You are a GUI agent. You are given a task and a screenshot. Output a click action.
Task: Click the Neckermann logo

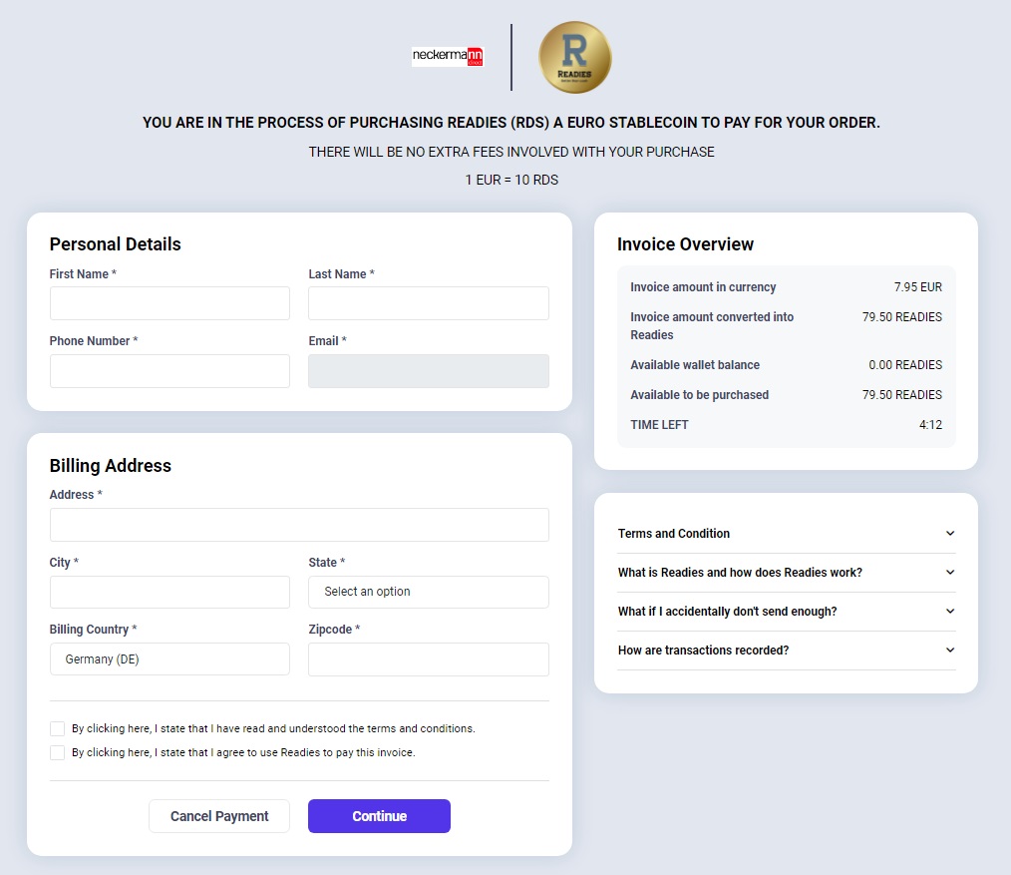pos(447,57)
